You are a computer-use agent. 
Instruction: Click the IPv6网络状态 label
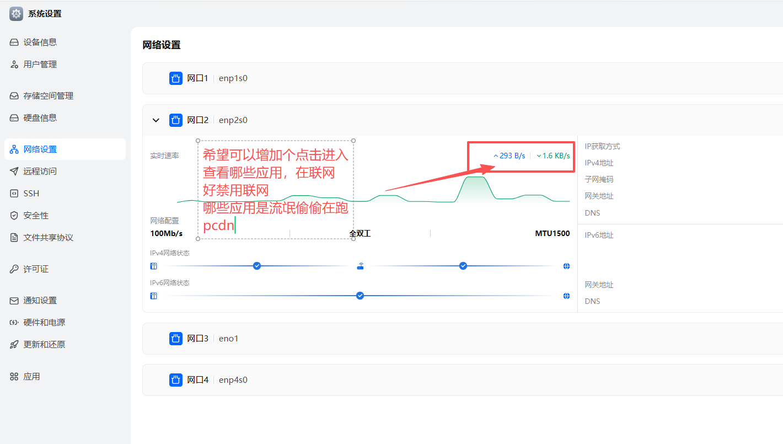(170, 283)
